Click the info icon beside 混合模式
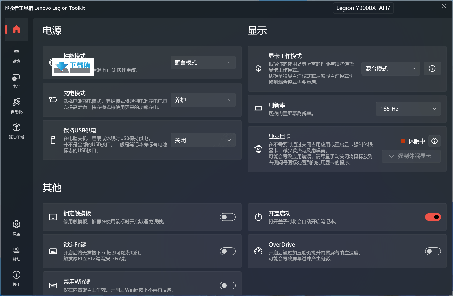Screen dimensions: 453x296 (x=432, y=69)
